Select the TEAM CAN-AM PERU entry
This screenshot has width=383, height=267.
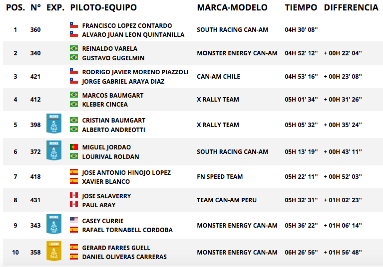pyautogui.click(x=227, y=200)
